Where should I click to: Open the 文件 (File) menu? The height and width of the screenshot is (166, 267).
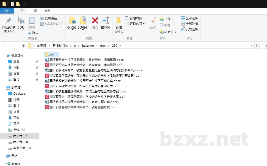(x=7, y=11)
